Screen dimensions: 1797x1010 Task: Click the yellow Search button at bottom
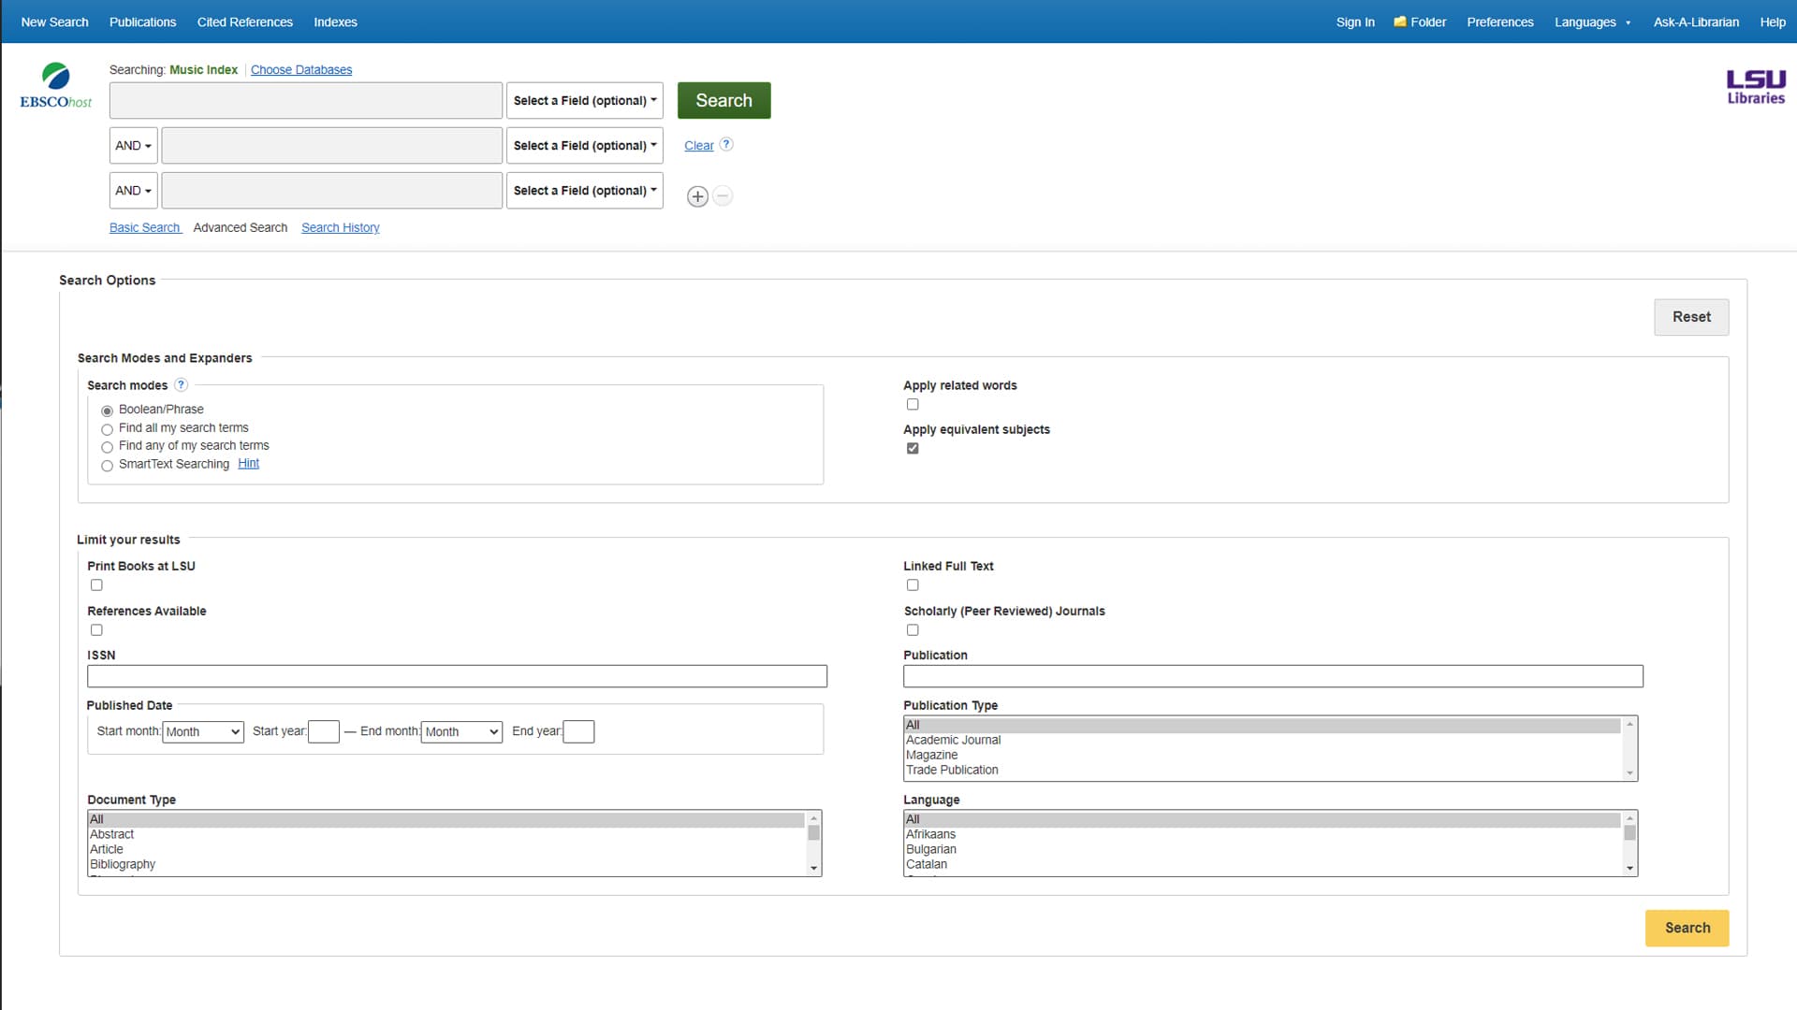1687,928
